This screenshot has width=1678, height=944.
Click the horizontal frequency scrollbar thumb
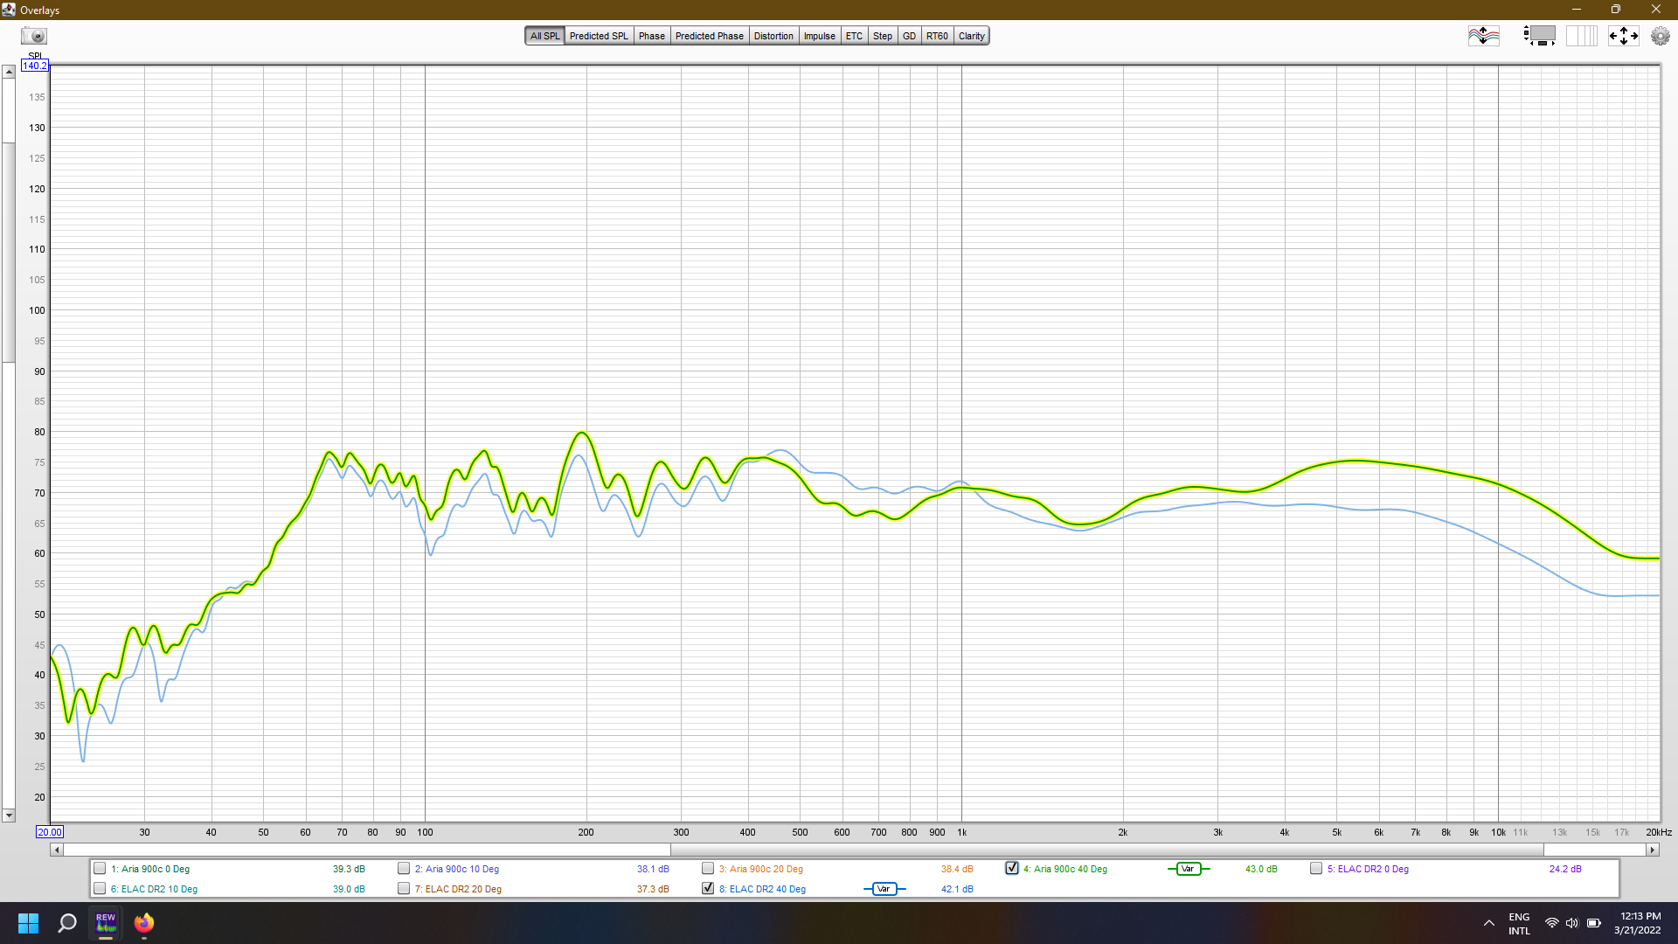click(x=1106, y=850)
